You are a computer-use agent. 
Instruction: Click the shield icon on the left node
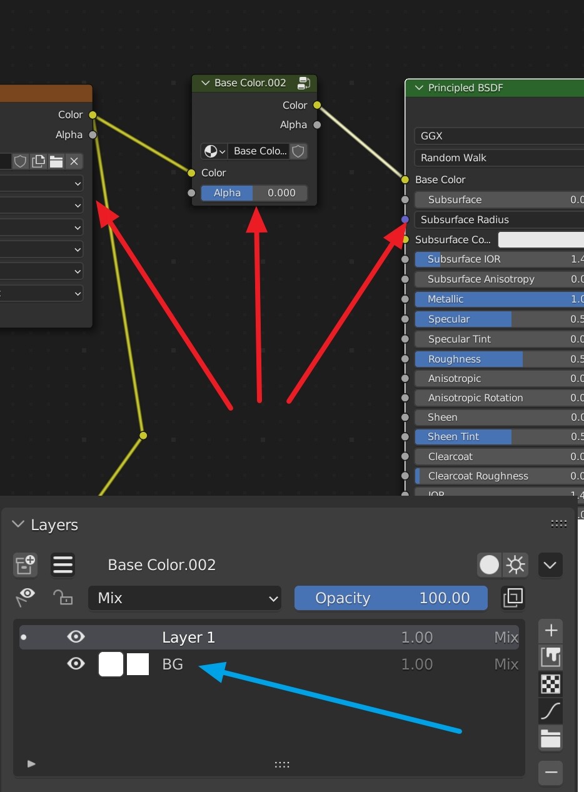(x=21, y=161)
